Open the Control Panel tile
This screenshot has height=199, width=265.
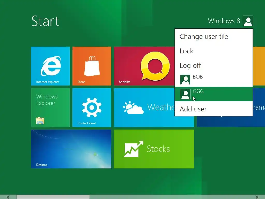click(92, 108)
